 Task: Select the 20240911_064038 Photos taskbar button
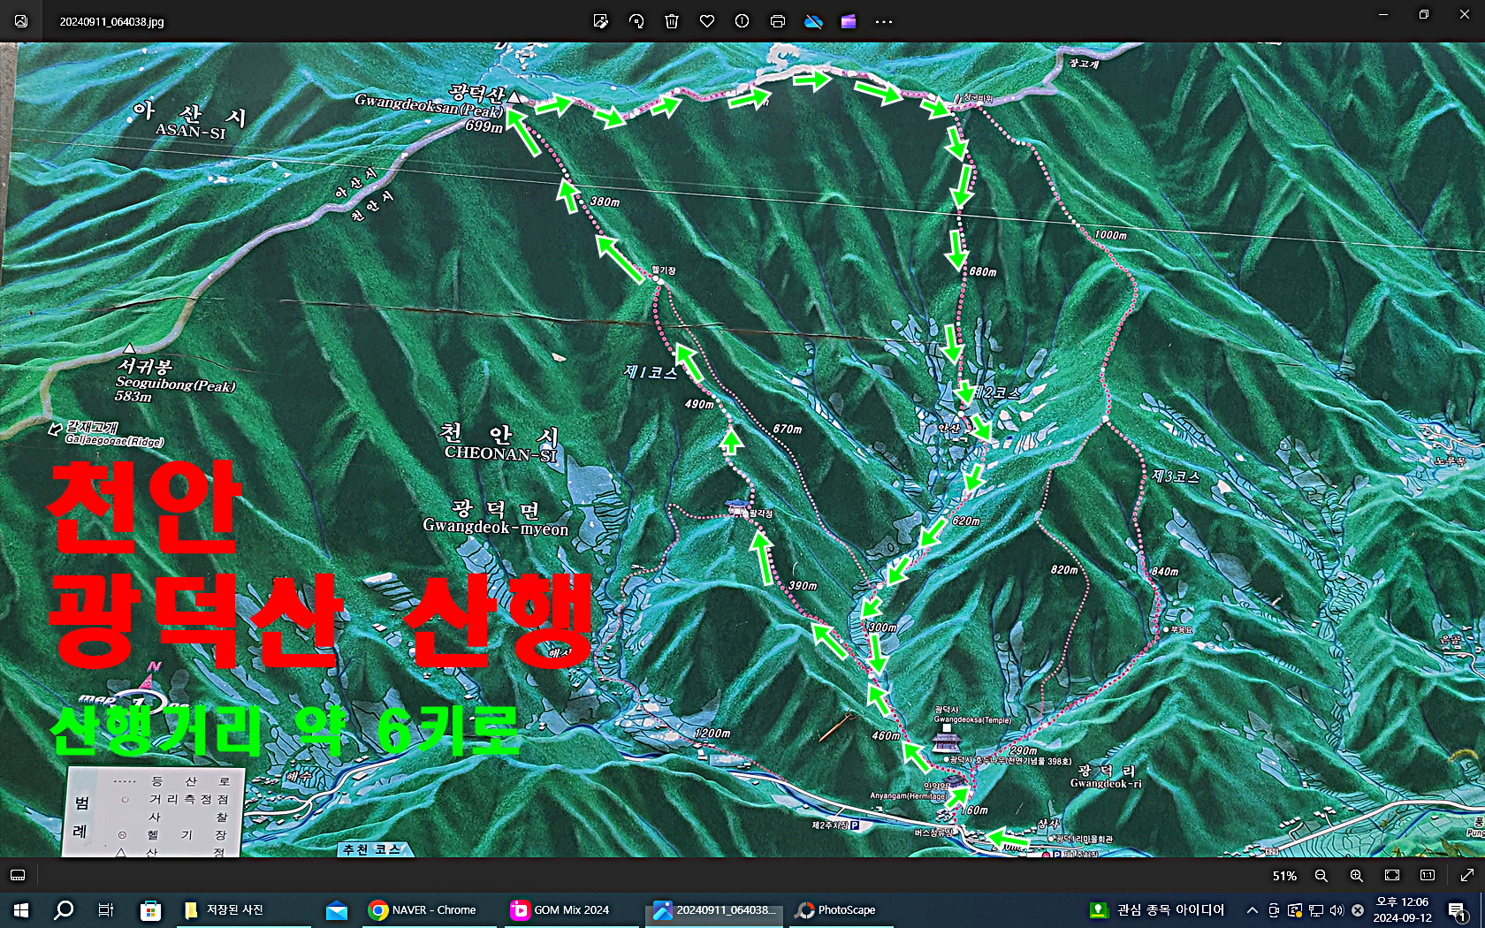(714, 909)
